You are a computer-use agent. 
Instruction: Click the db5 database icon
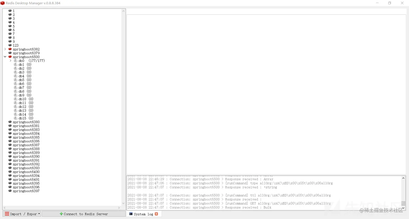(x=16, y=80)
